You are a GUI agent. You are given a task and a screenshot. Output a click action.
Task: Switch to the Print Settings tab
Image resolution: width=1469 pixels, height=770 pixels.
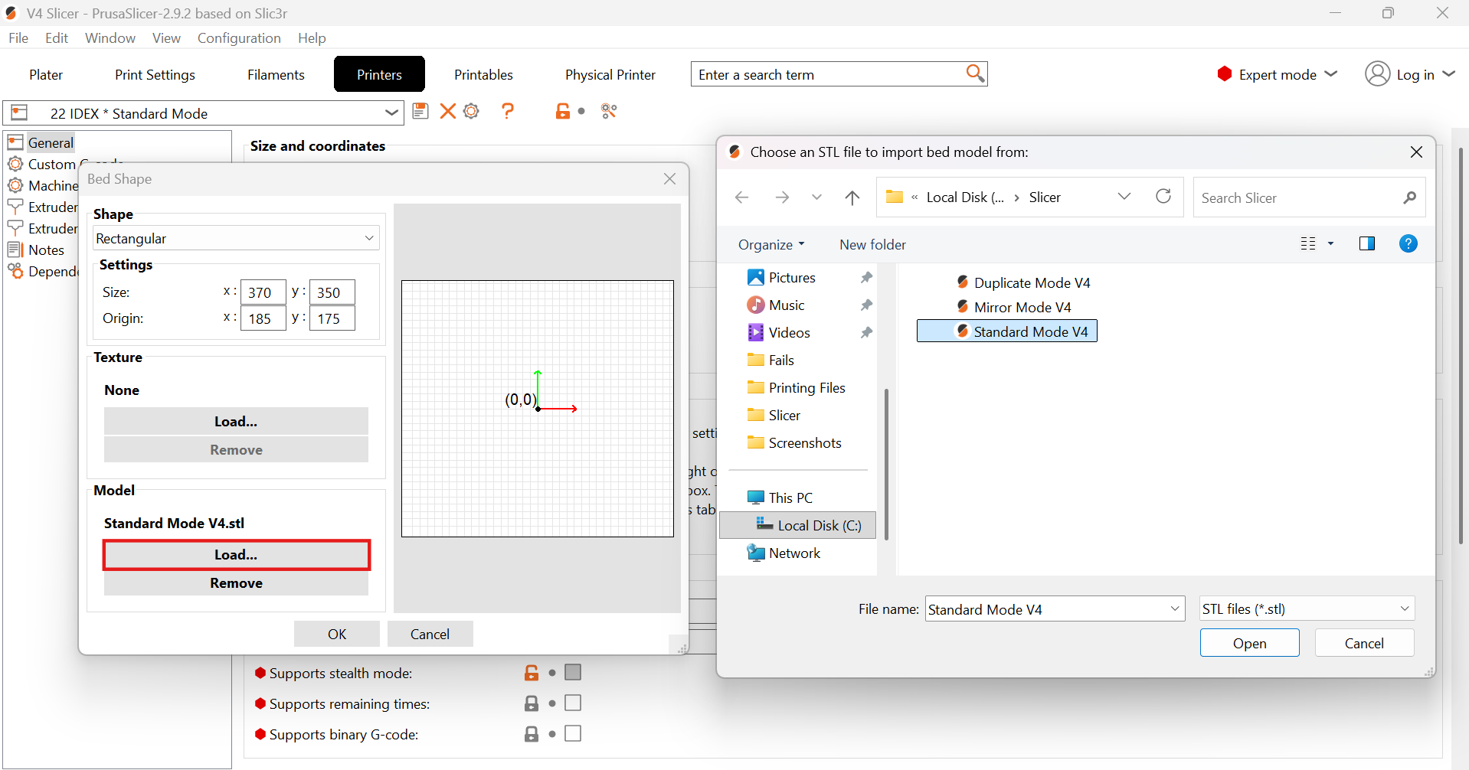coord(155,74)
